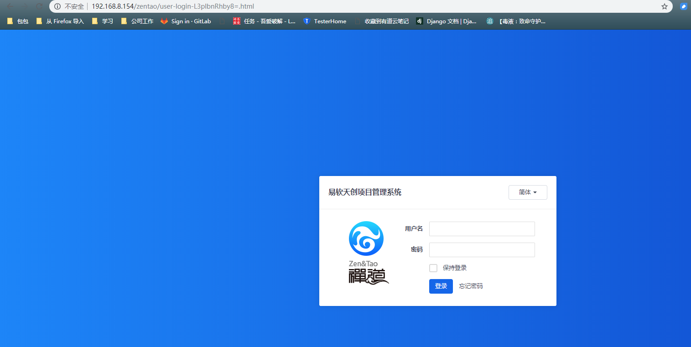Open the Django 文档 bookmark

(446, 21)
